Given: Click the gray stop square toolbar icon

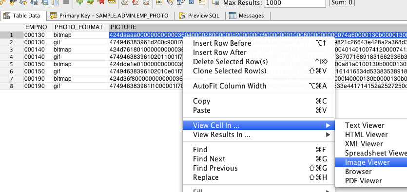Looking at the screenshot, I should (x=66, y=2).
